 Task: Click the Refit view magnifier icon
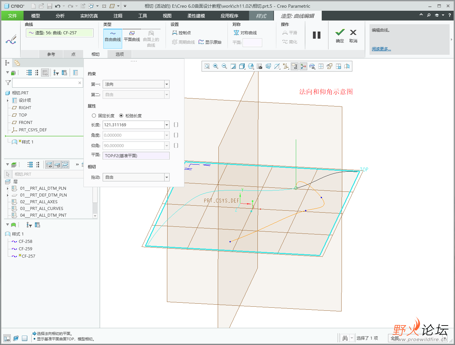(x=207, y=67)
